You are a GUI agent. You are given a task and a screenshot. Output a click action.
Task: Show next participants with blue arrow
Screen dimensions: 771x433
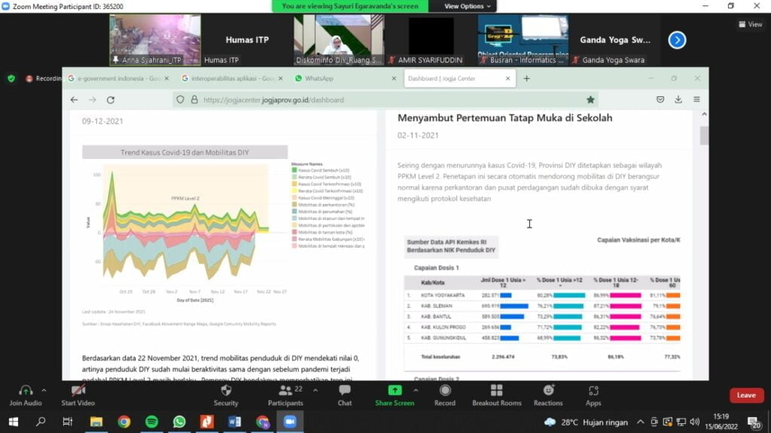tap(677, 40)
